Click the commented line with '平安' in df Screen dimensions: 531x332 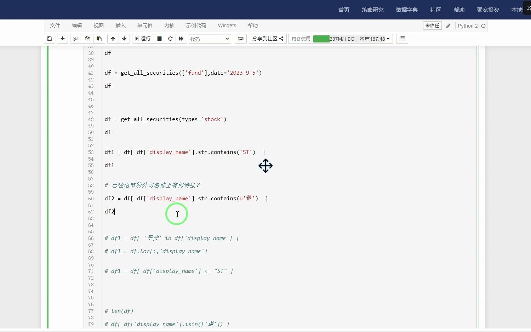172,238
